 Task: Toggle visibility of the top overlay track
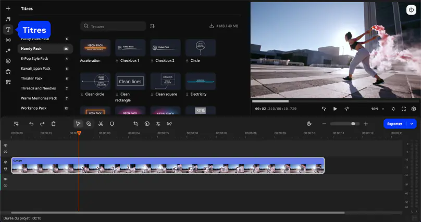point(5,145)
